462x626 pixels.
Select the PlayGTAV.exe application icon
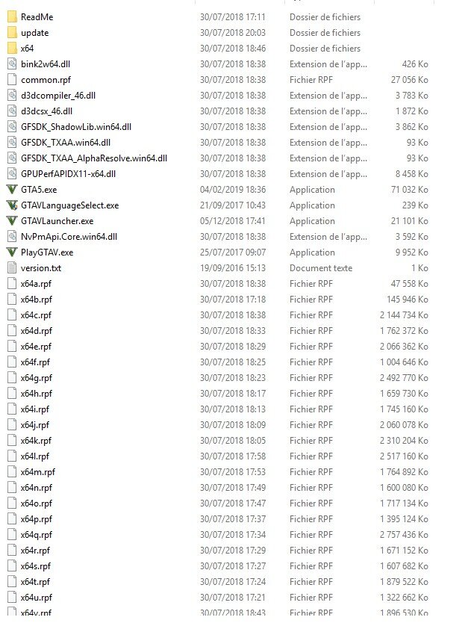pos(13,252)
